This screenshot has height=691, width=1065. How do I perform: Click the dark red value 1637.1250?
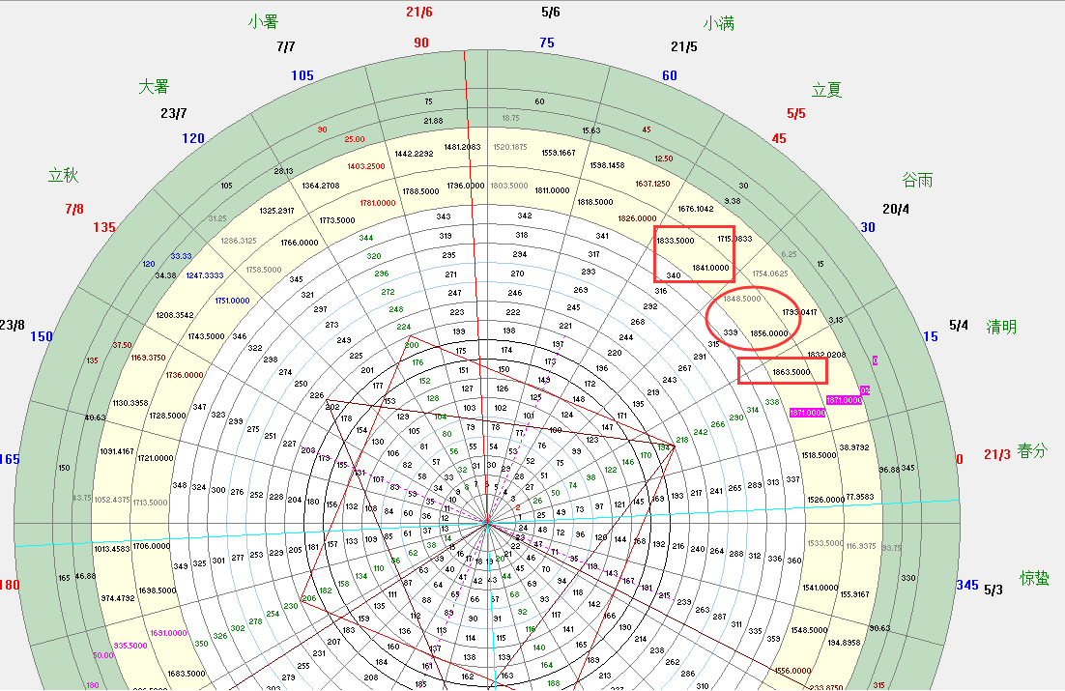pos(652,185)
